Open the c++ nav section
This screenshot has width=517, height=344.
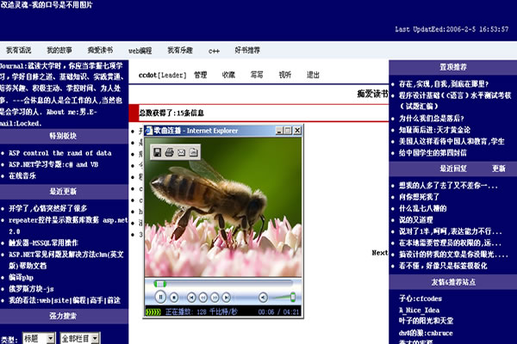(x=214, y=51)
